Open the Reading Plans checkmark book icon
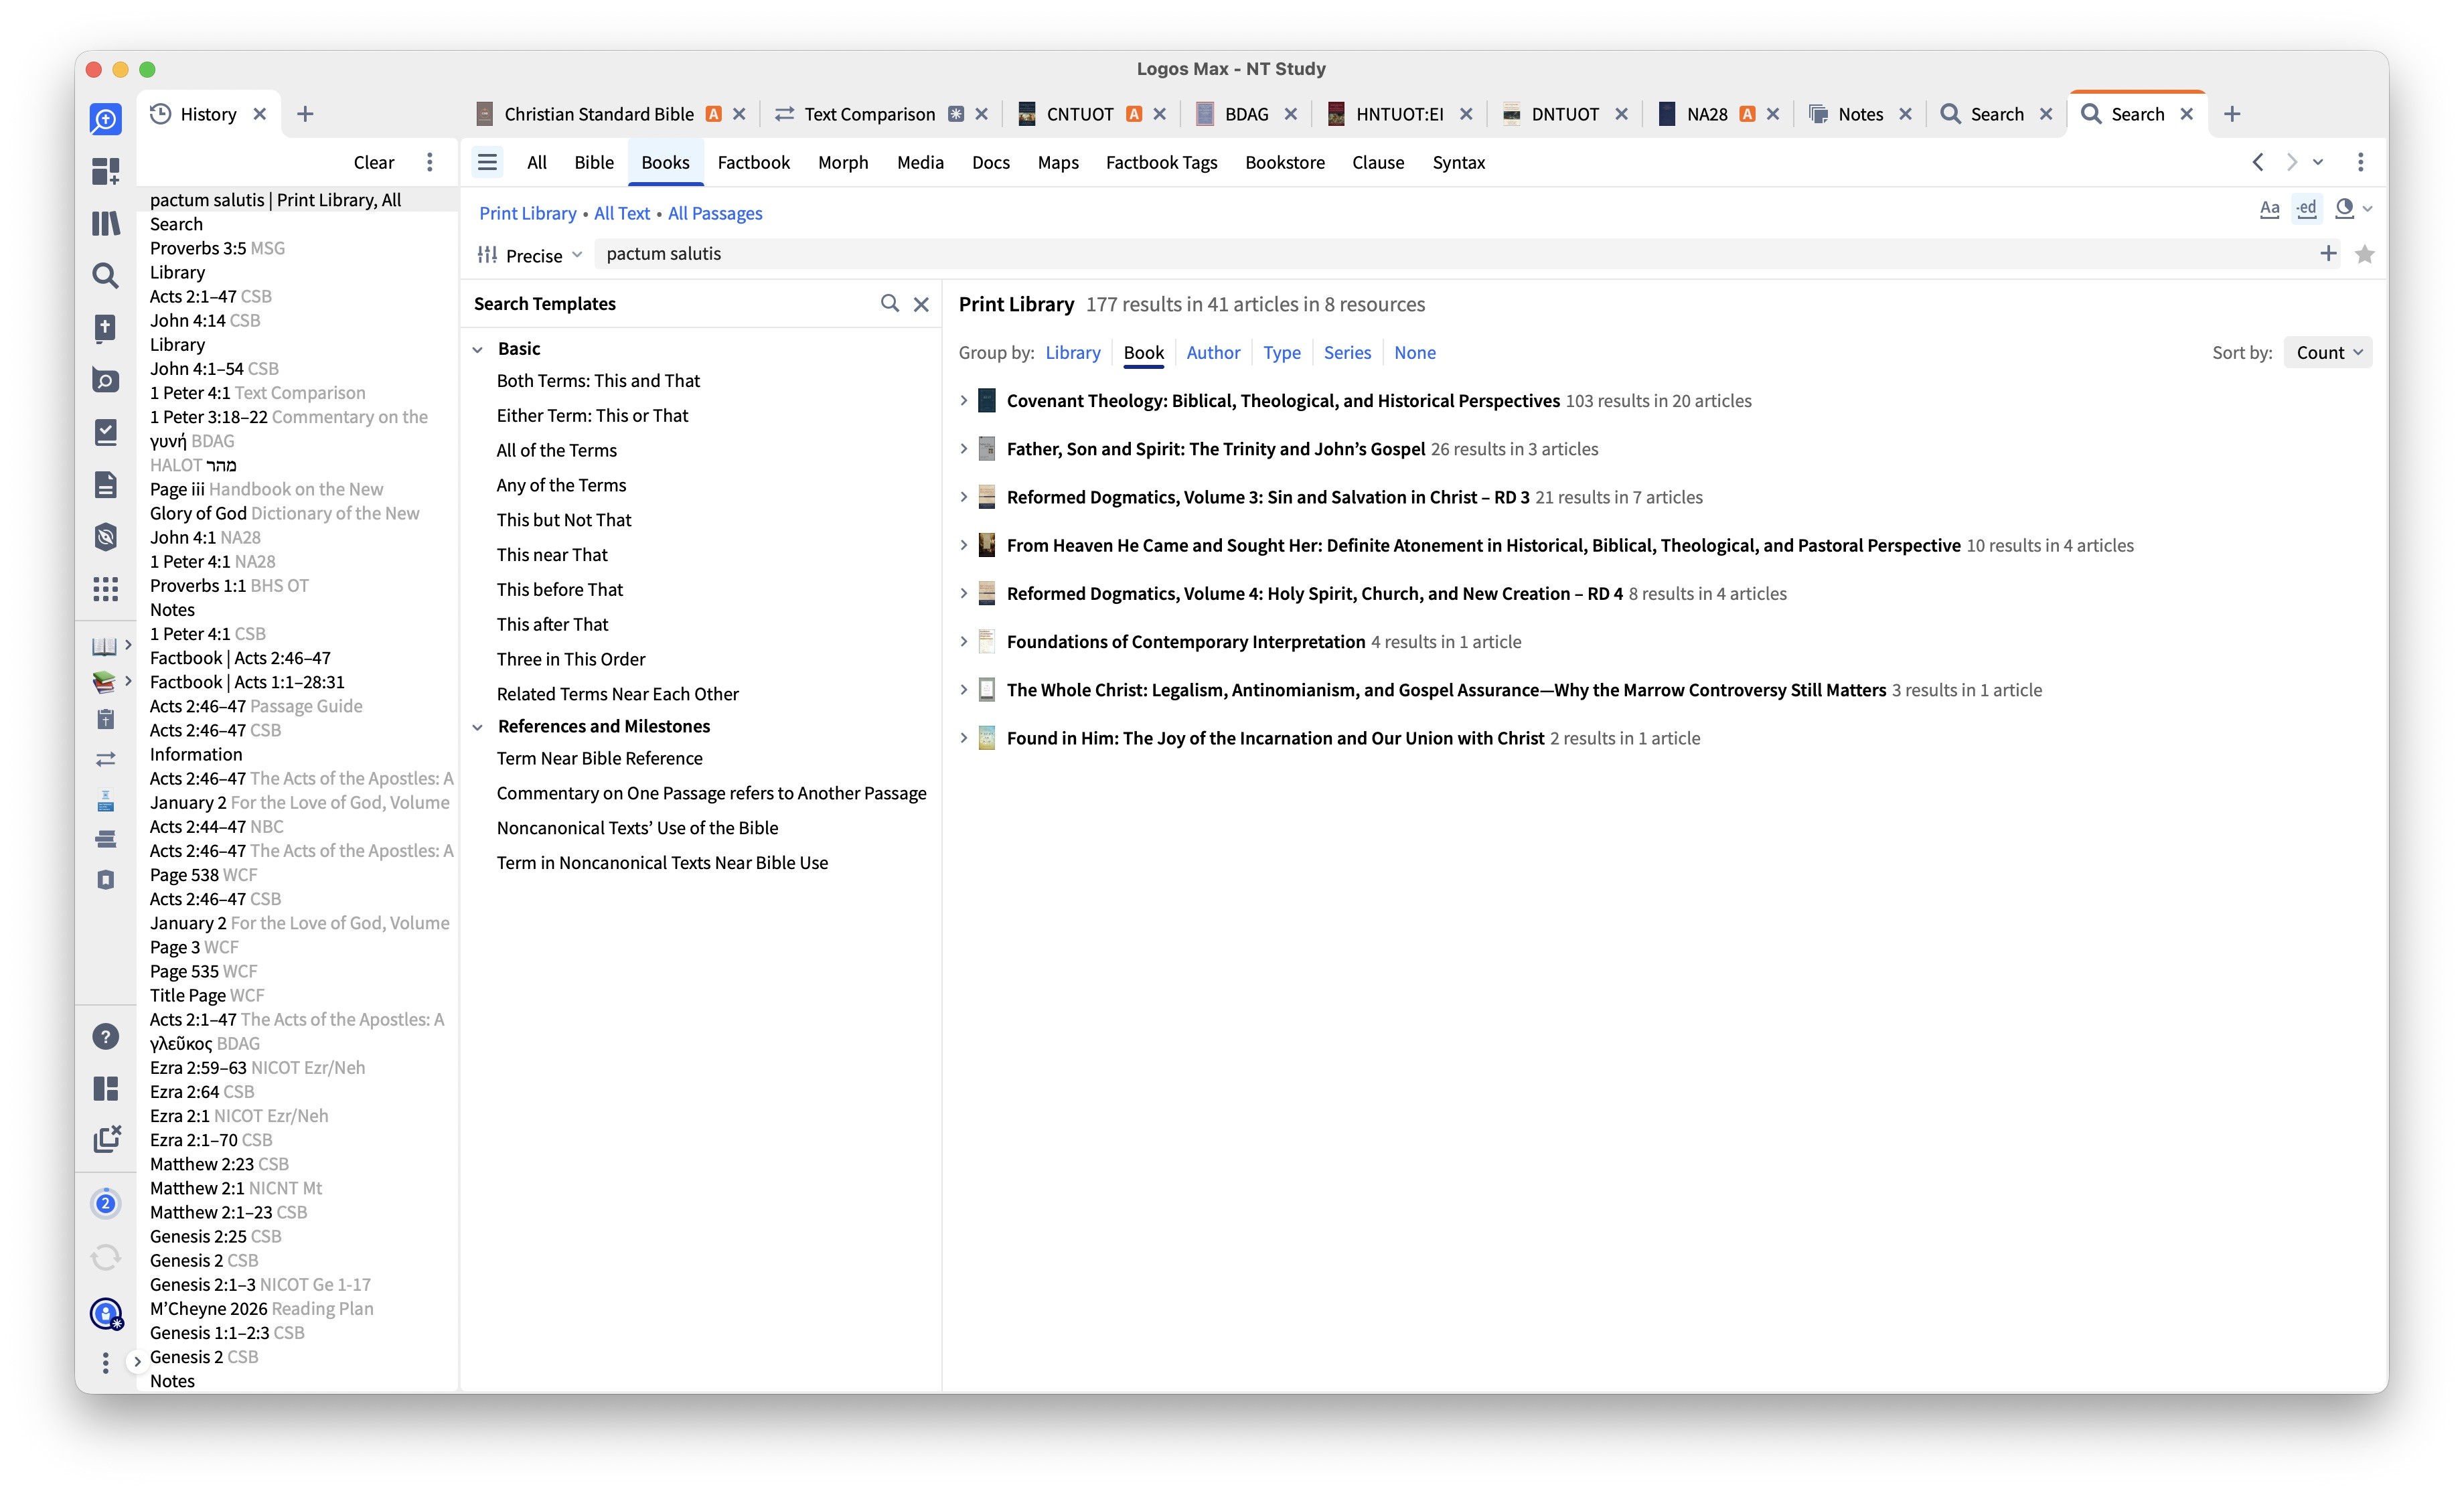Image resolution: width=2464 pixels, height=1493 pixels. click(x=105, y=432)
